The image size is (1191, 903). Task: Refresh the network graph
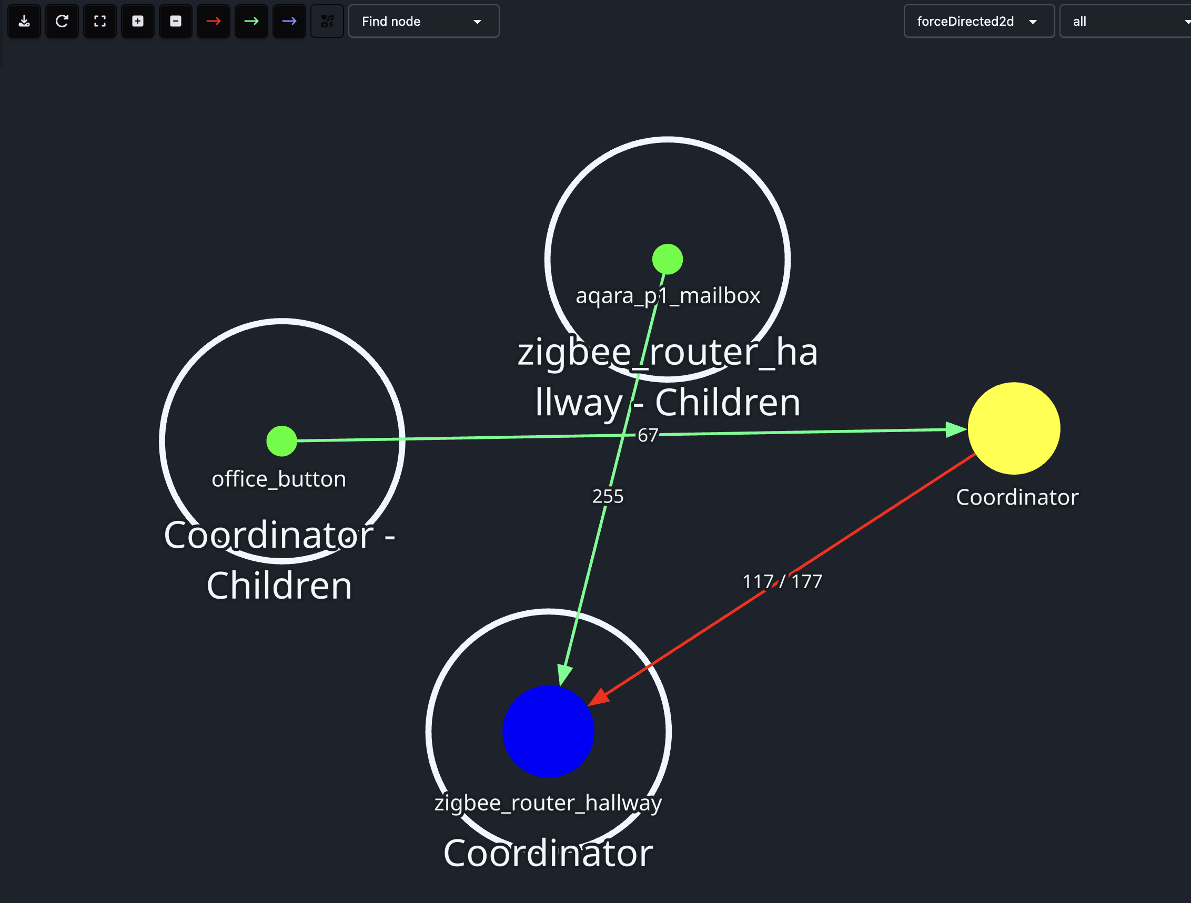(62, 21)
